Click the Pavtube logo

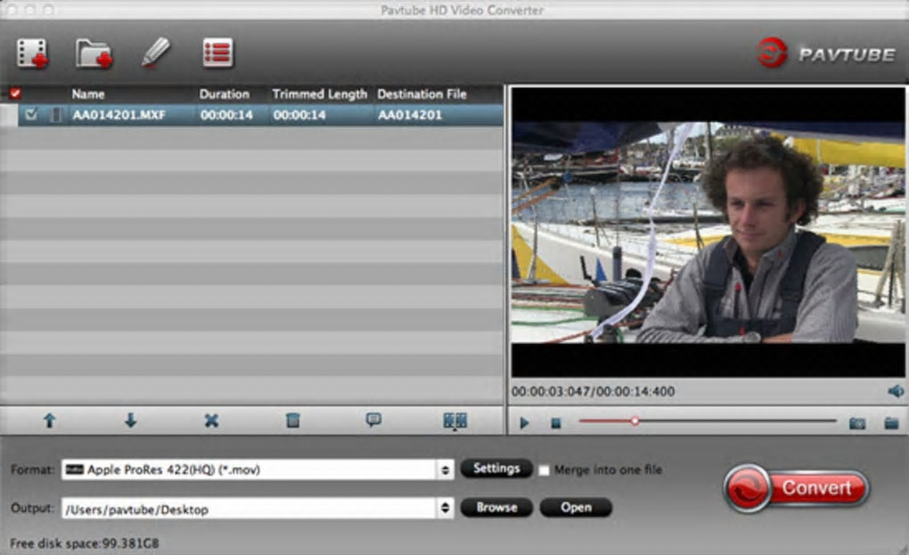(825, 53)
